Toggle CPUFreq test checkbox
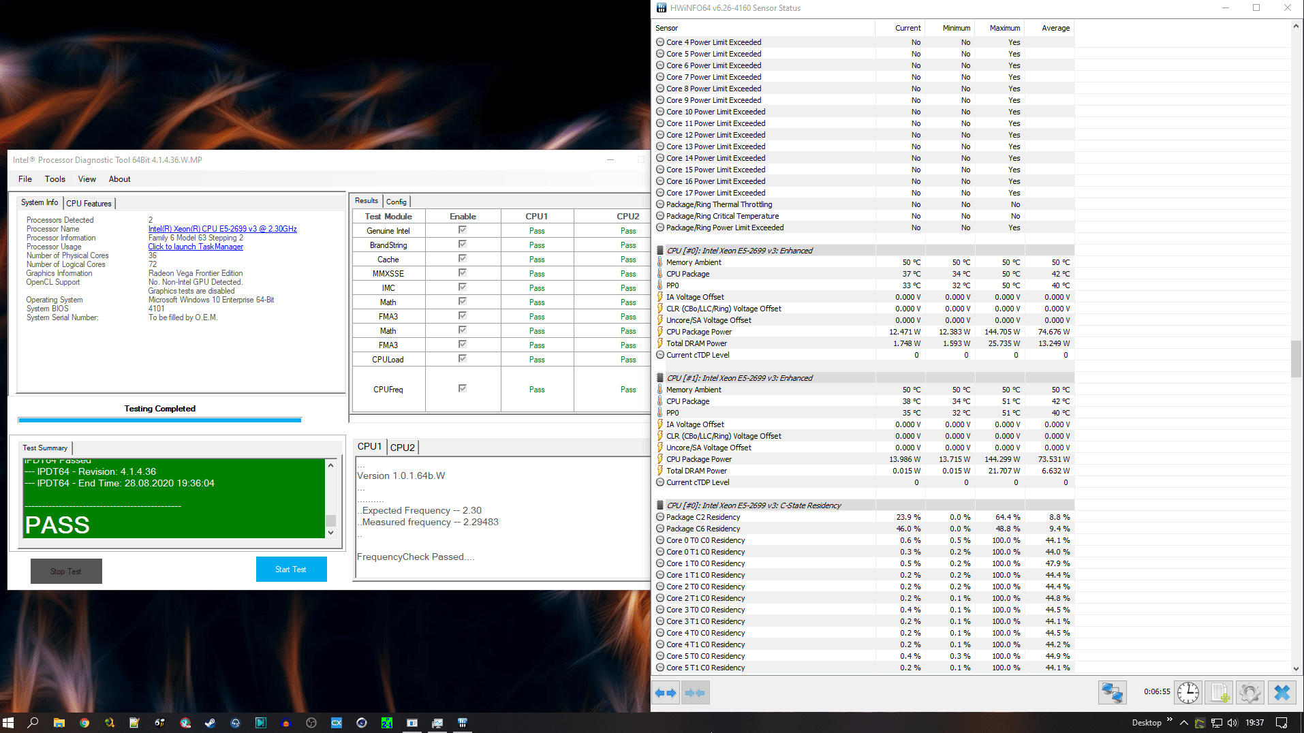 [x=463, y=389]
